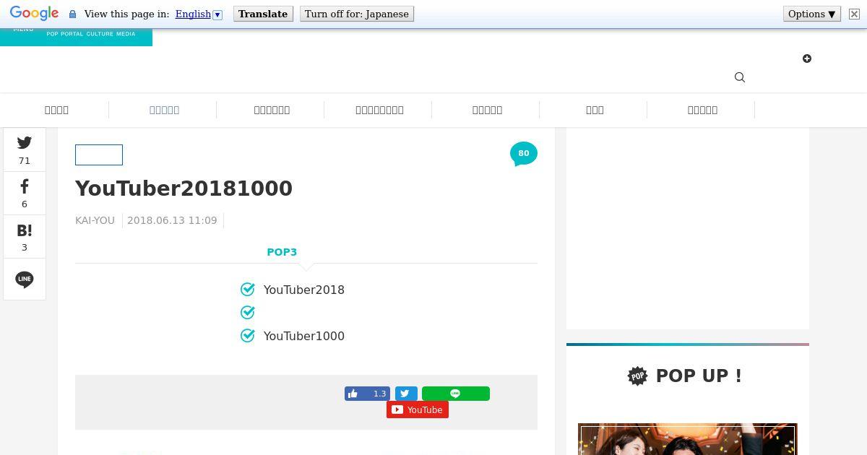The width and height of the screenshot is (867, 455).
Task: Open the POP UP featured image thumbnail
Action: tap(688, 439)
